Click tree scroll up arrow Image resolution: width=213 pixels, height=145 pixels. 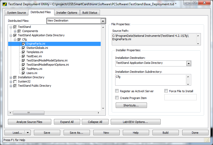[103, 27]
